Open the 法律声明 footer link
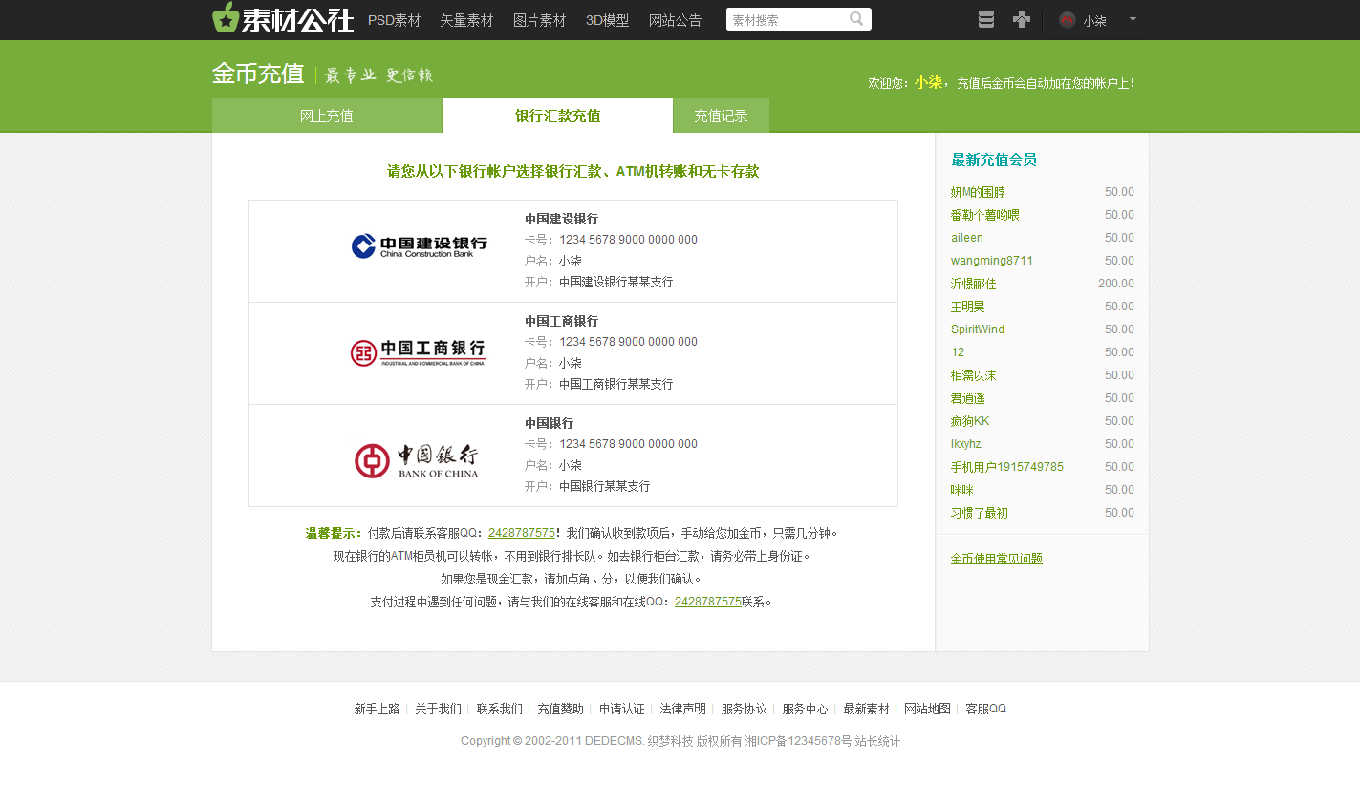The image size is (1360, 785). click(x=682, y=709)
